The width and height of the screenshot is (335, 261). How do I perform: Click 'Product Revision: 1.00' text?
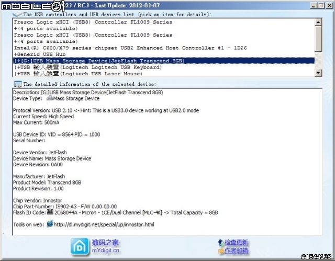click(x=38, y=188)
